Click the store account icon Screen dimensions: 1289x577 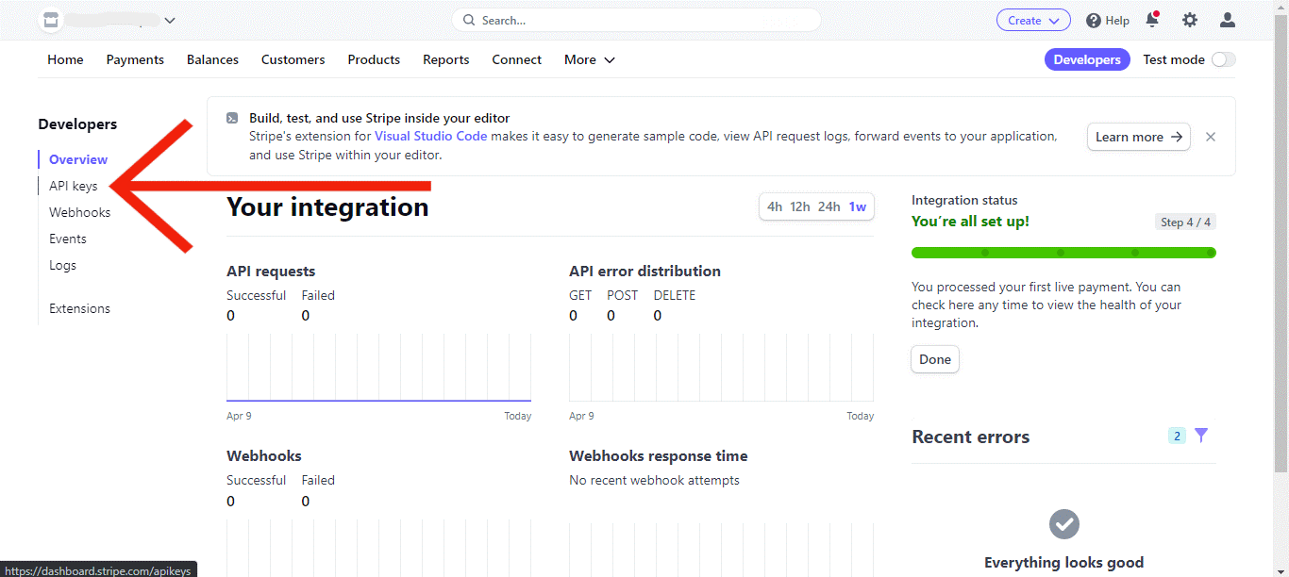pos(51,20)
